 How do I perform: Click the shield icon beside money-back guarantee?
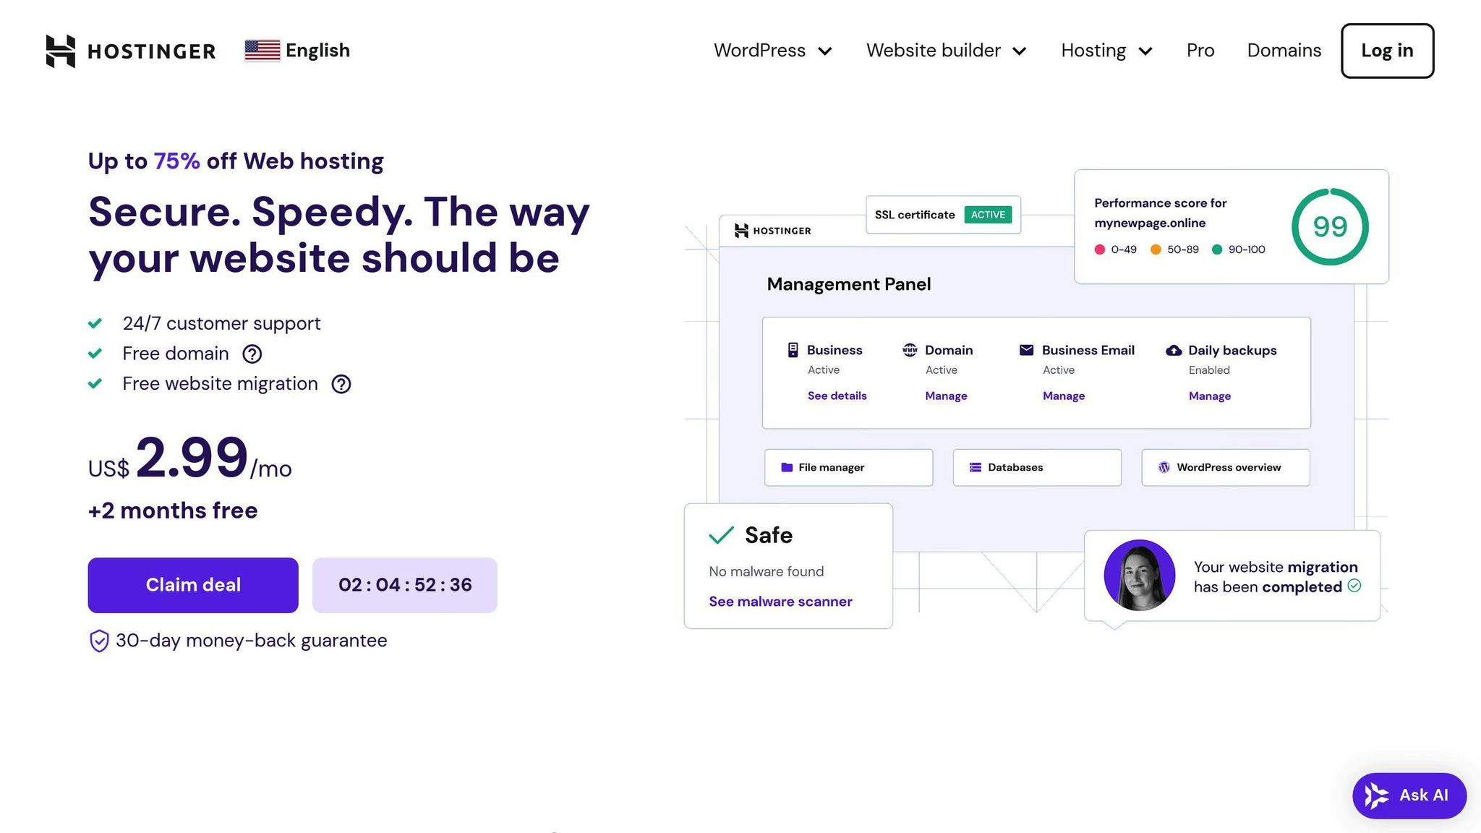pos(99,641)
